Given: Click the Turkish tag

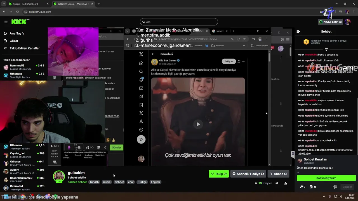Looking at the screenshot, I should point(94,182).
